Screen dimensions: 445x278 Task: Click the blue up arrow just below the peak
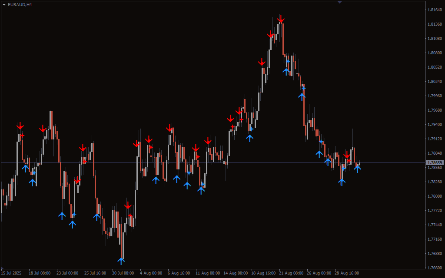[286, 71]
